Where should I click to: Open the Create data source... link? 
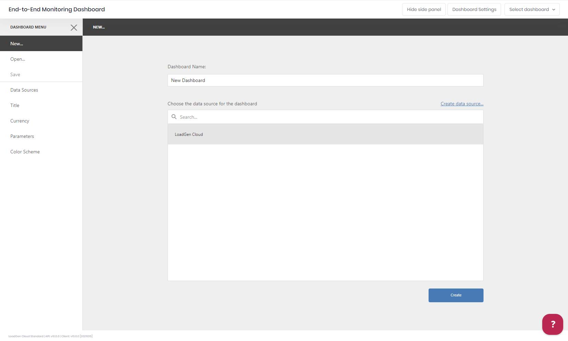click(462, 103)
